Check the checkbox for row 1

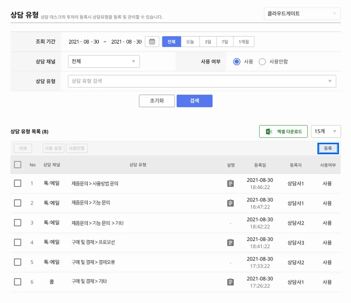click(x=18, y=183)
